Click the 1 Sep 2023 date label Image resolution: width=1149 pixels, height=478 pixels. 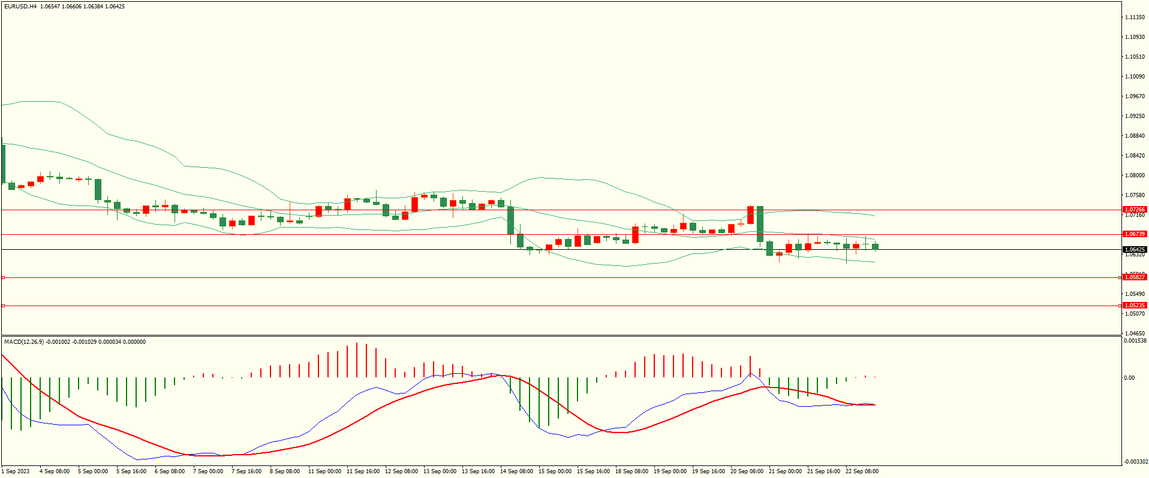[16, 471]
